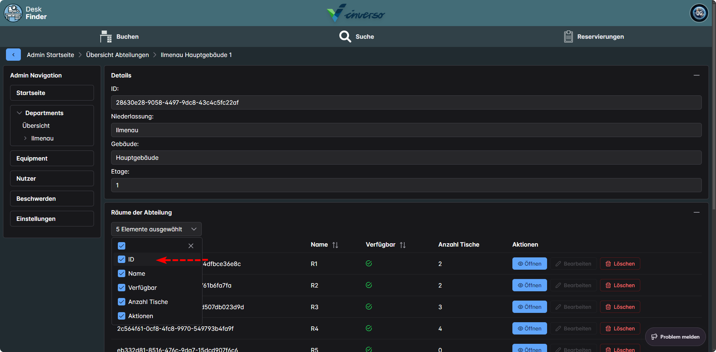
Task: Sort by Verfügbar column arrows
Action: (403, 245)
